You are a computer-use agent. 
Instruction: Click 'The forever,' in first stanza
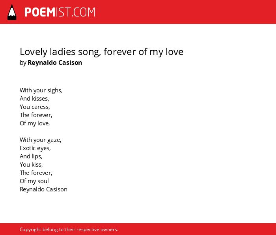(x=36, y=115)
